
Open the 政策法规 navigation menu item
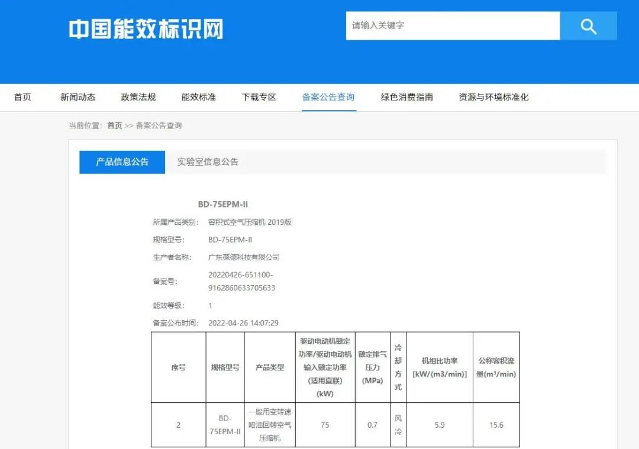[137, 98]
